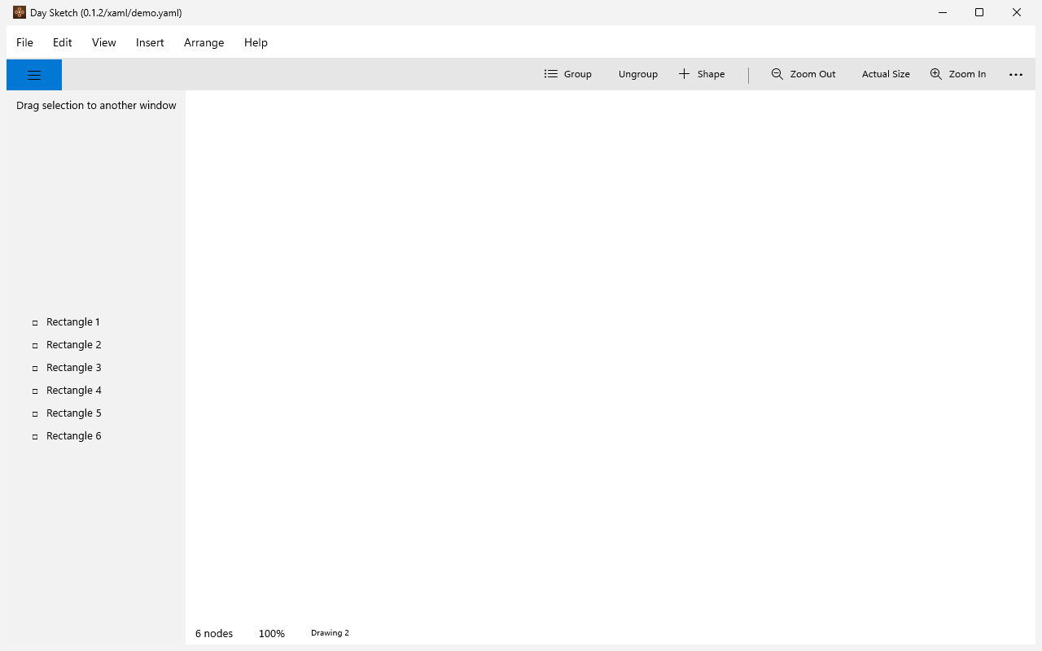Click the 100% zoom status value
1042x651 pixels.
[x=272, y=633]
